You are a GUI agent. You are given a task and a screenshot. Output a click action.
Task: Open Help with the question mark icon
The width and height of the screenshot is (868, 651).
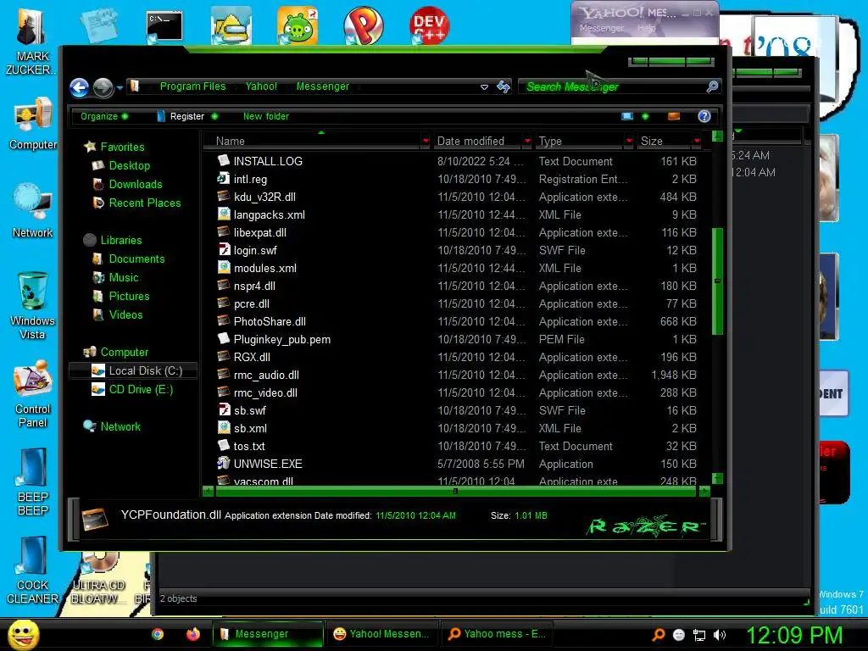(x=704, y=116)
